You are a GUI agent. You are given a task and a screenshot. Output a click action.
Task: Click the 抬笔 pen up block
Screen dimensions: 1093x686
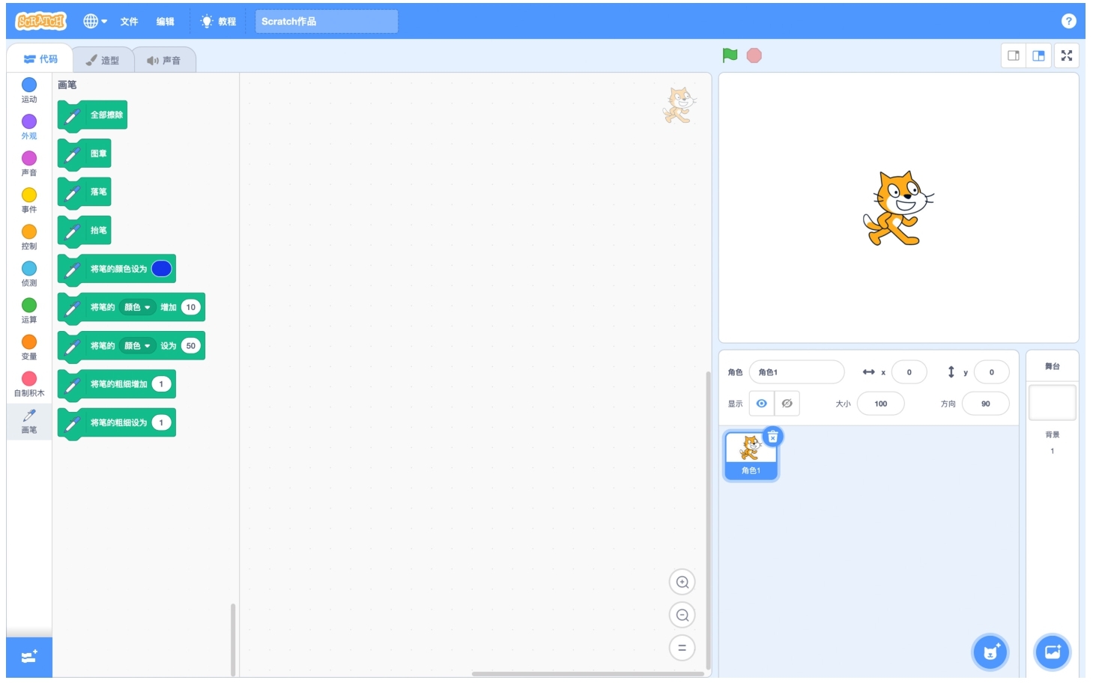[84, 231]
